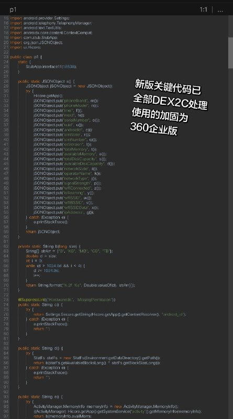Click the while (d > 1024.0d) loop line
The height and width of the screenshot is (419, 233).
click(56, 266)
